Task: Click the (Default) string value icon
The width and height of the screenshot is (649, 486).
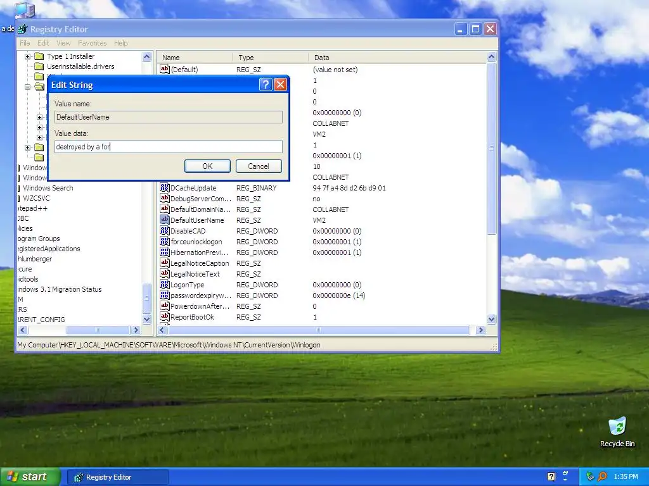Action: [x=165, y=69]
